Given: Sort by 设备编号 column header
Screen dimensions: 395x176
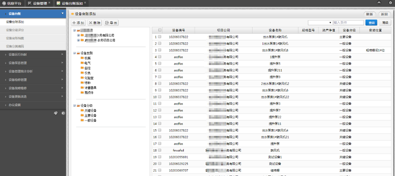Looking at the screenshot, I should (x=178, y=30).
